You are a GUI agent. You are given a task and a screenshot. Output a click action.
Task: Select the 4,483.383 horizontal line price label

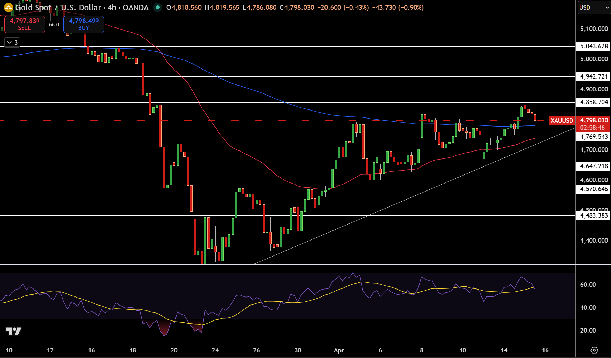594,215
